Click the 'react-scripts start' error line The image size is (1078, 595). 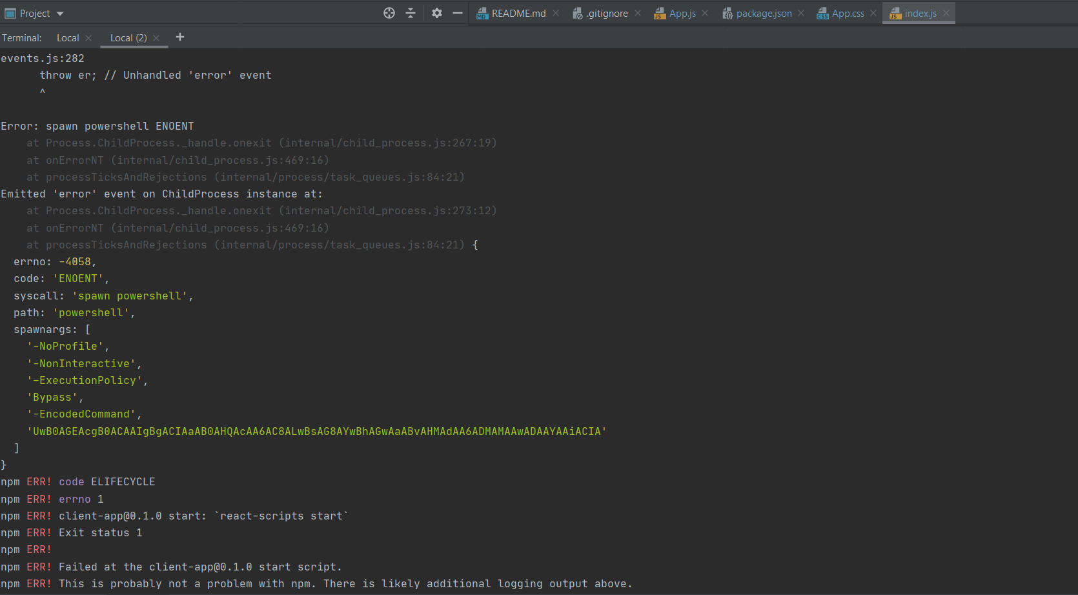(175, 516)
